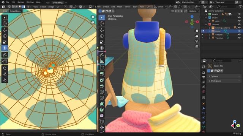
Task: Select the Knife tool
Action: point(102,98)
